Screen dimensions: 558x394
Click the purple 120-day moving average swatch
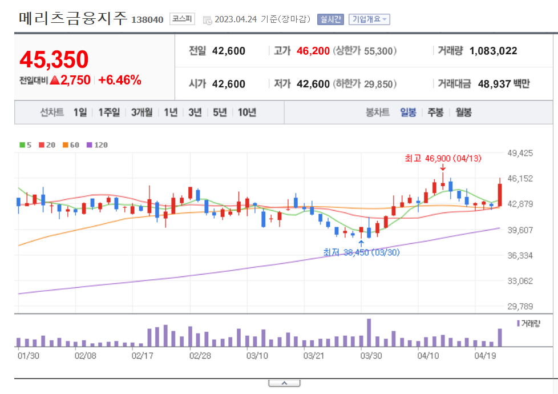click(x=90, y=145)
